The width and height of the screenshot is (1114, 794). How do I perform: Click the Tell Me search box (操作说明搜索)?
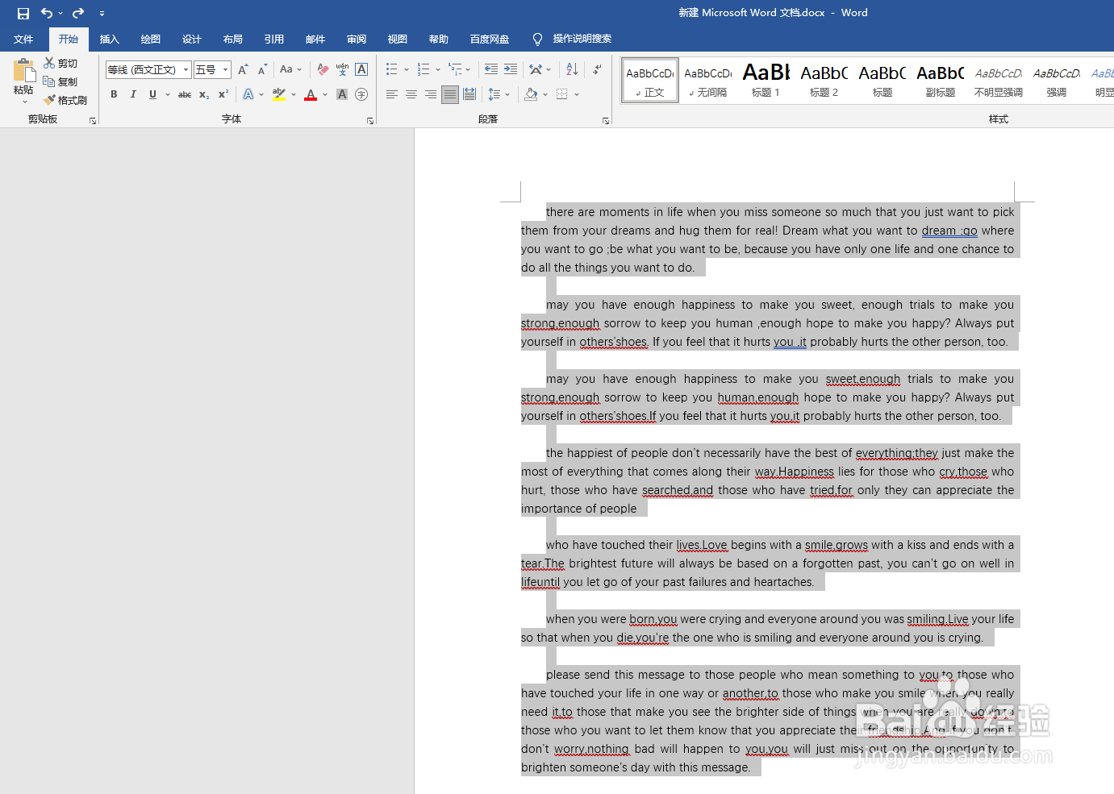tap(573, 39)
